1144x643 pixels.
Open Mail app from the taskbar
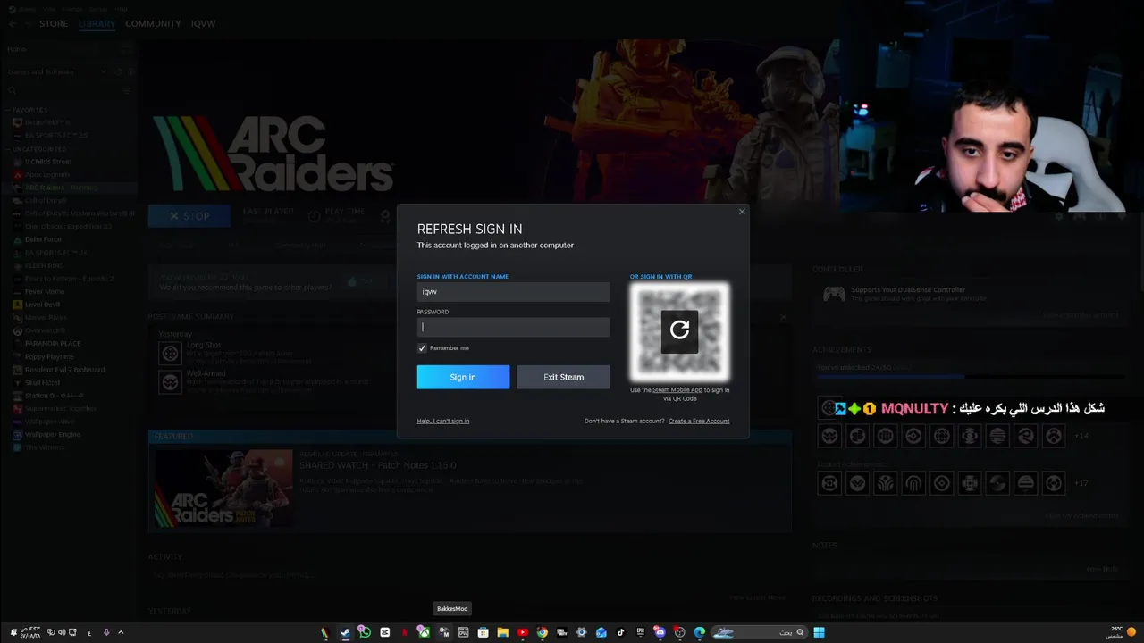point(601,632)
